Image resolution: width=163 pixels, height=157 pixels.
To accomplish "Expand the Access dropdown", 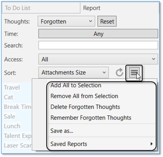I will pyautogui.click(x=98, y=59).
